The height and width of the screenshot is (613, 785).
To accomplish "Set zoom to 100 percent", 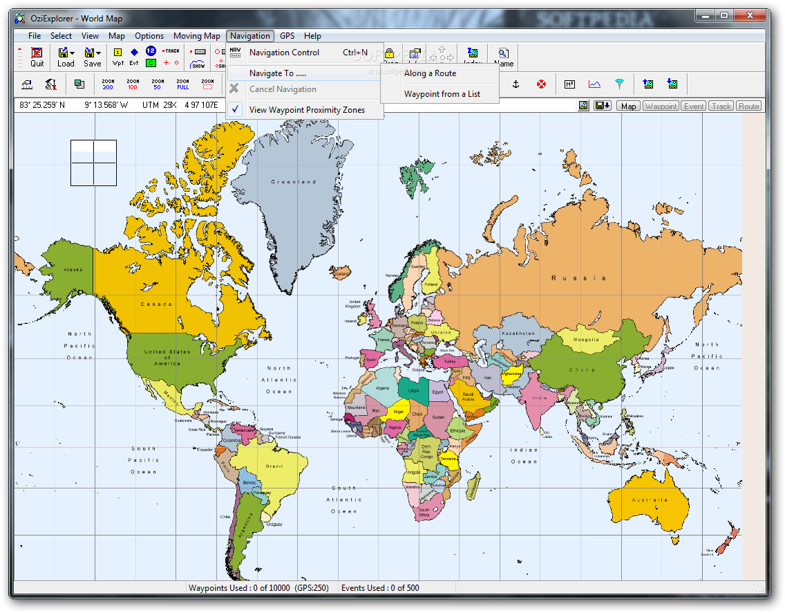I will coord(133,84).
